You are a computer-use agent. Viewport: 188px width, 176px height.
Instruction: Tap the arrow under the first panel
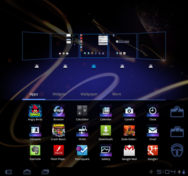click(x=37, y=66)
